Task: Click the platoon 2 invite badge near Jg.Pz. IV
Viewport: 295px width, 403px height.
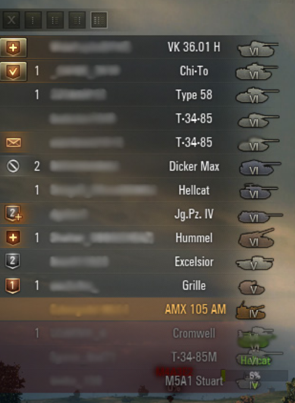Action: click(x=13, y=213)
